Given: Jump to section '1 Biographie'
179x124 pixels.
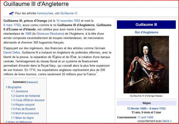Looking at the screenshot, I should [13, 87].
